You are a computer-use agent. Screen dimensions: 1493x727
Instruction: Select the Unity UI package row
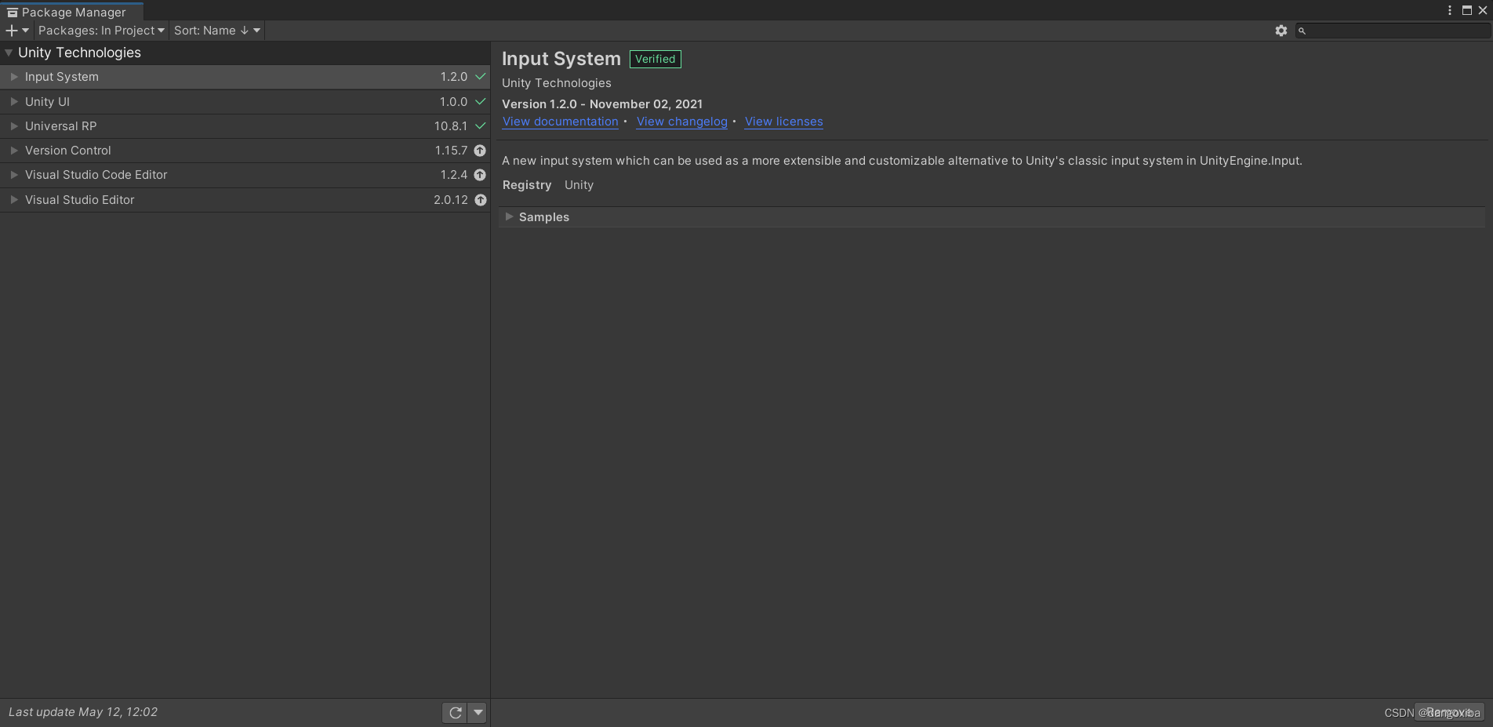coord(245,102)
